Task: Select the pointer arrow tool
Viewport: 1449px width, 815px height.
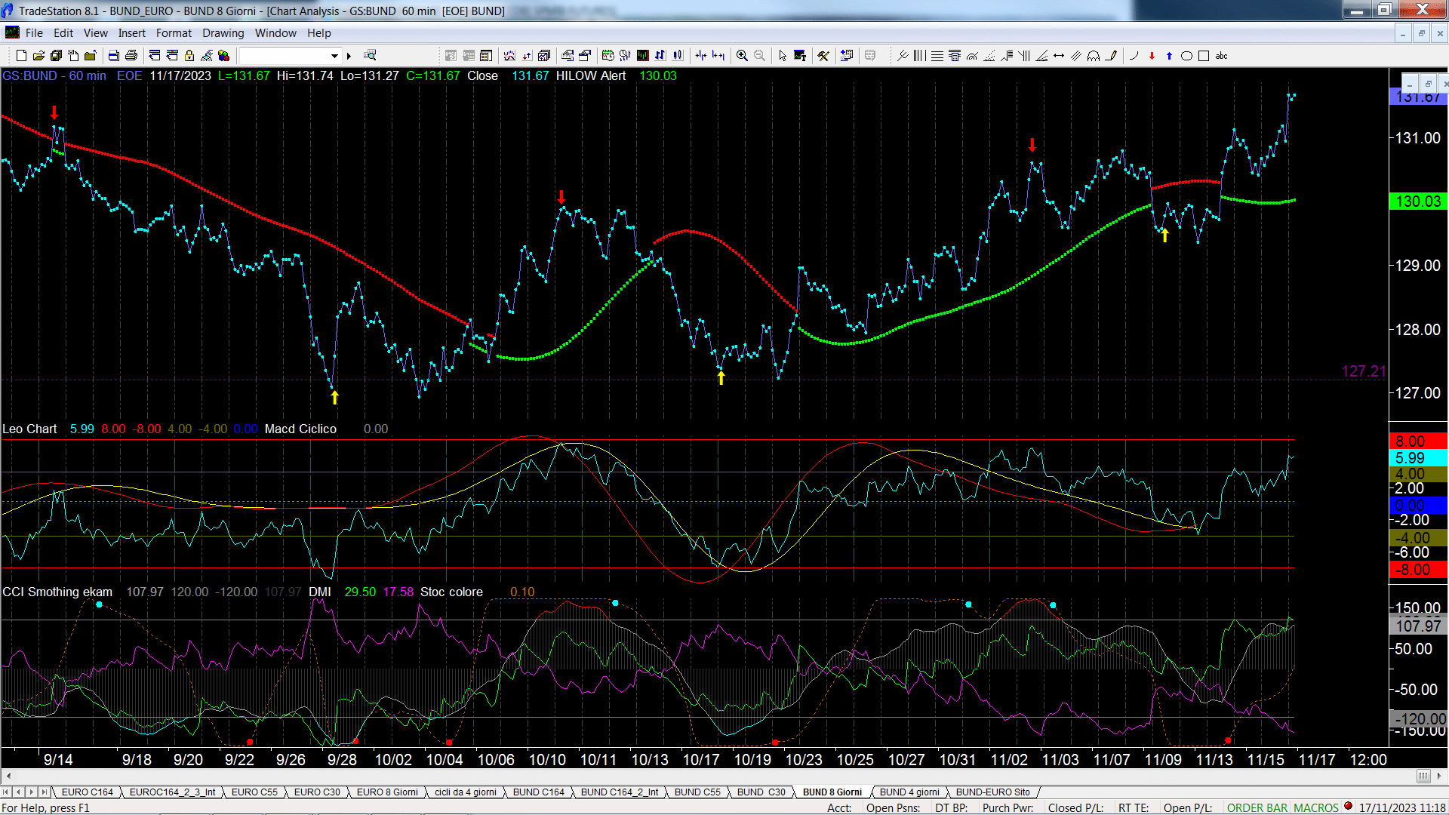Action: [783, 56]
